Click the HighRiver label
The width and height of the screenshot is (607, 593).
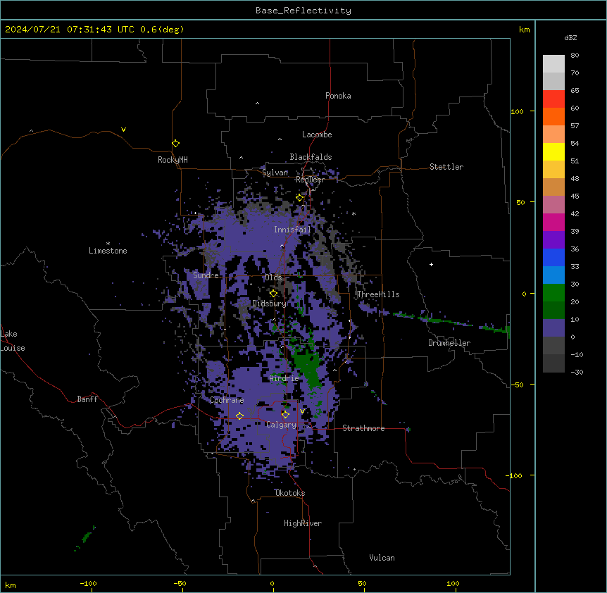[303, 523]
